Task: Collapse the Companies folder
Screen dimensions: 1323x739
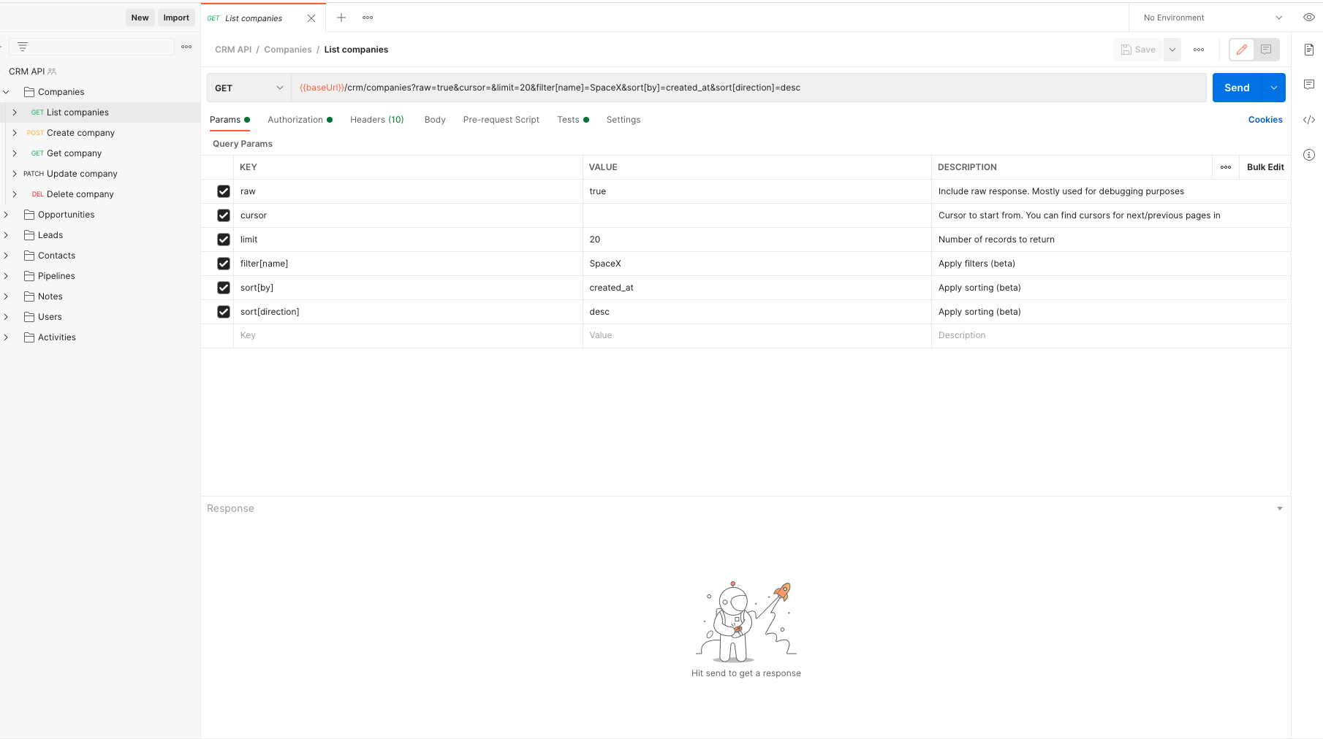Action: coord(7,91)
